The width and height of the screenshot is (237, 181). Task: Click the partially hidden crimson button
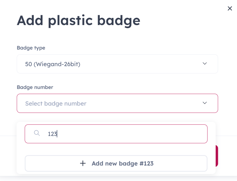click(x=217, y=156)
